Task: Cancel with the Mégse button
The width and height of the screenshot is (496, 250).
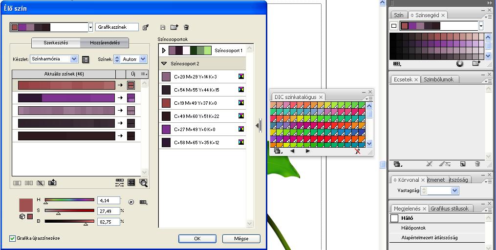Action: [x=241, y=239]
